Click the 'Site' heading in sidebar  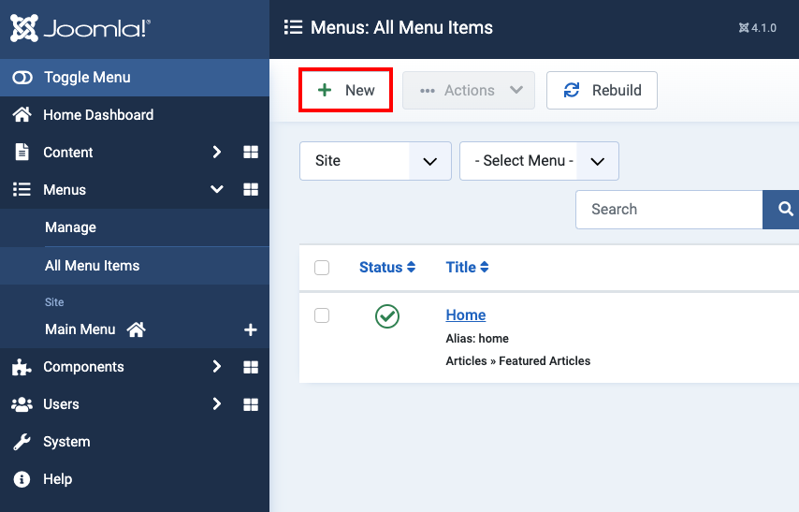[x=54, y=302]
